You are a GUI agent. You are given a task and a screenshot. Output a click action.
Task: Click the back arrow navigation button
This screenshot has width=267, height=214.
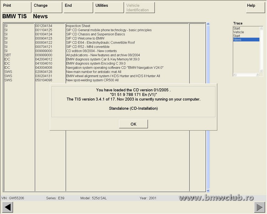(8, 207)
